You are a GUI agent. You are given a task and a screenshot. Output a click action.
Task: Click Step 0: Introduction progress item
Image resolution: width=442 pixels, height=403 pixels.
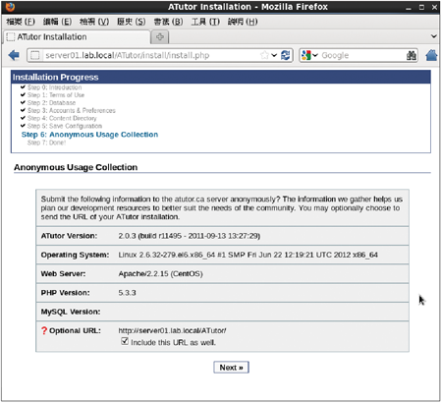[54, 87]
